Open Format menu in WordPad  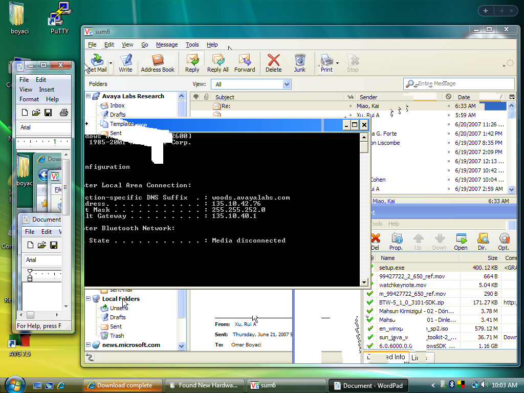29,99
